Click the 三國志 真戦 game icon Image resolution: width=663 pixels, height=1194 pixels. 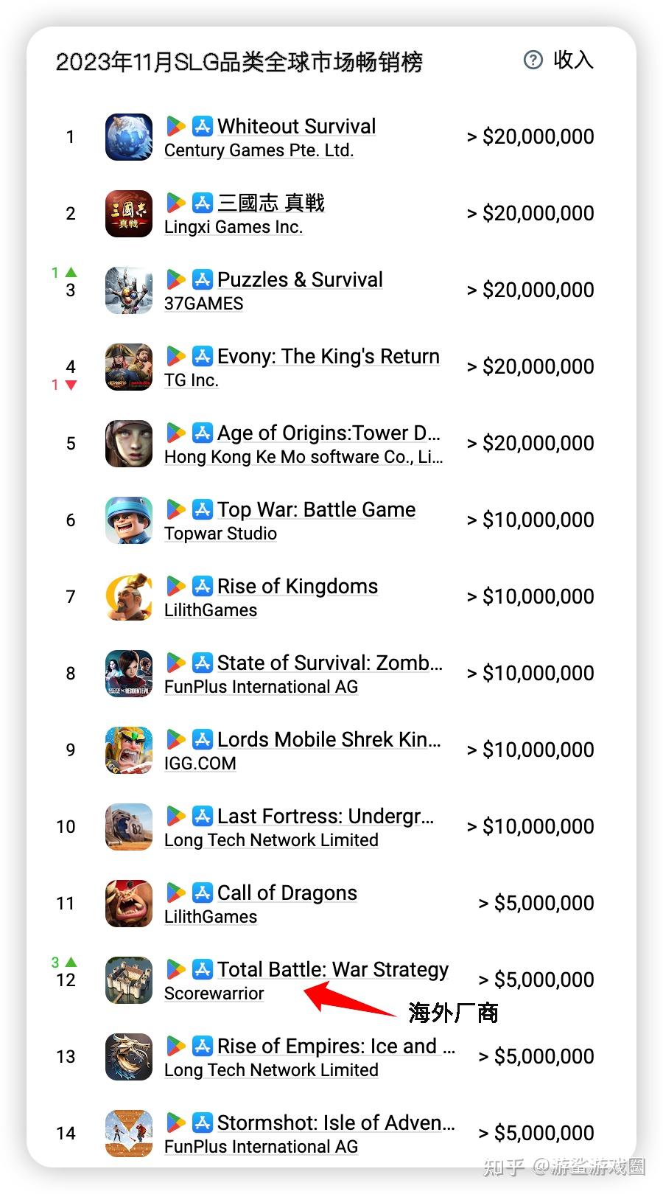coord(129,214)
